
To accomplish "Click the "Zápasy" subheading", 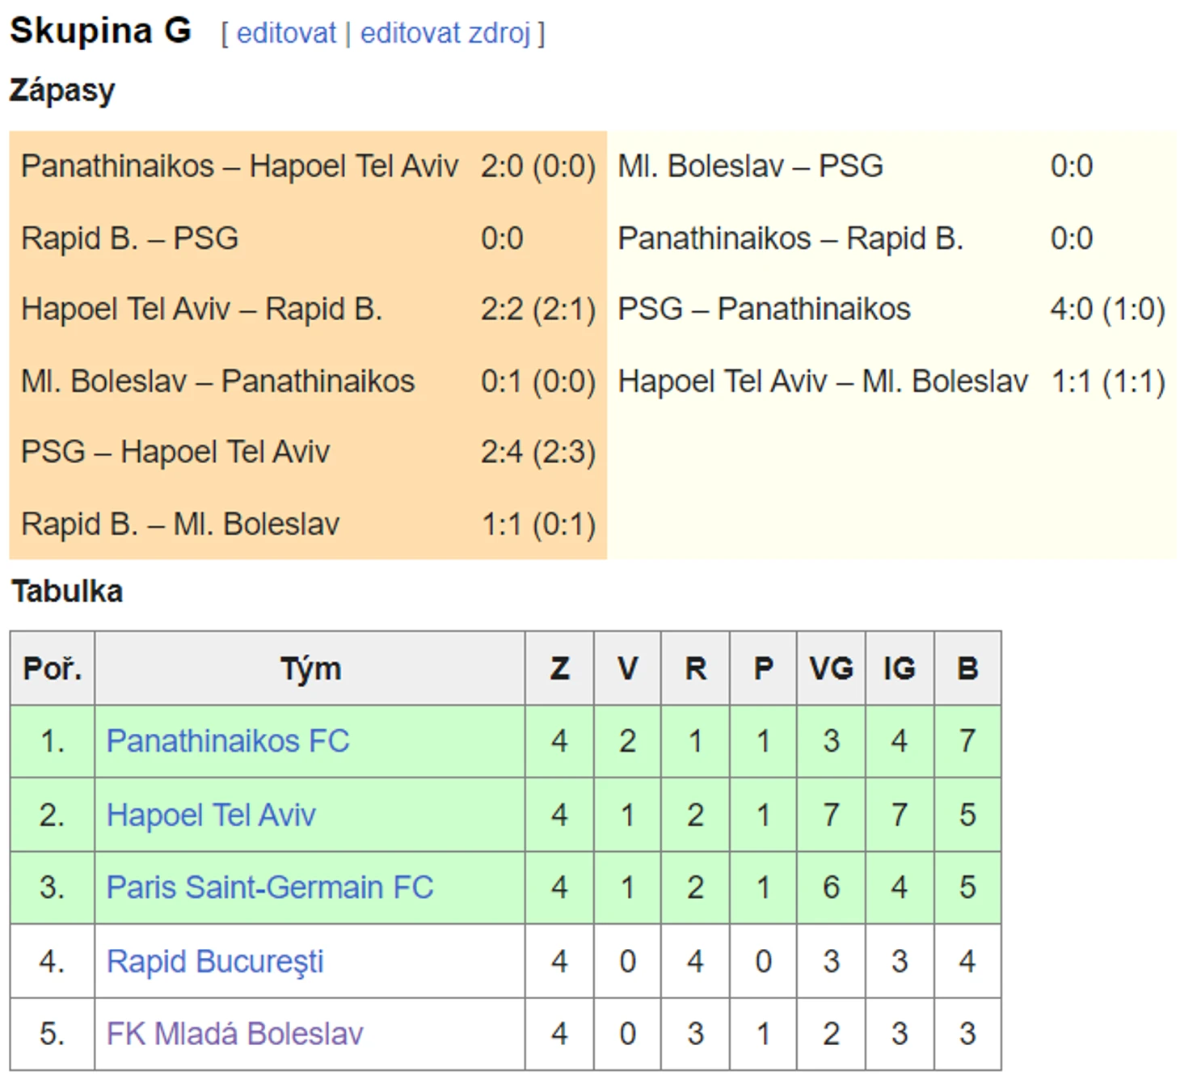I will point(62,90).
